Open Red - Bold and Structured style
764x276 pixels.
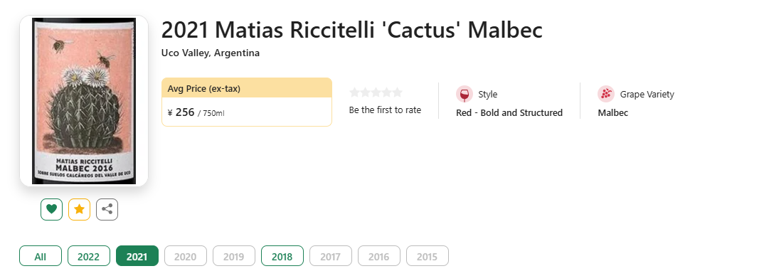tap(509, 113)
